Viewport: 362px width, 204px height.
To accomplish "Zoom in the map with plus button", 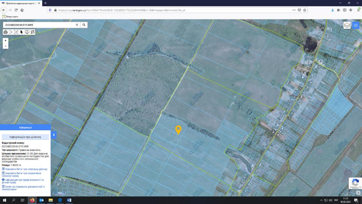I will click(x=5, y=40).
